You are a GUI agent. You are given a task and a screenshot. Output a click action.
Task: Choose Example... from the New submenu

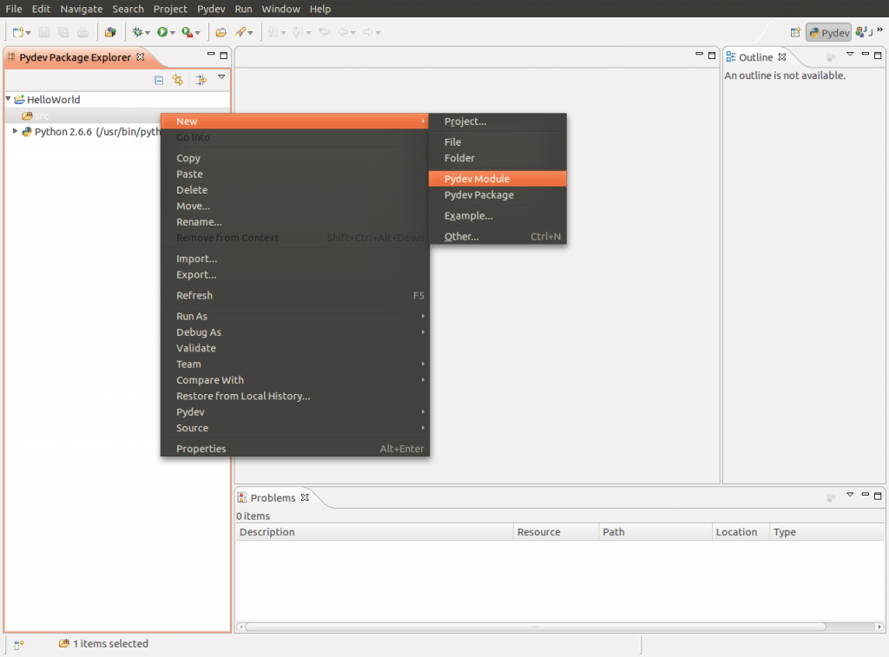497,216
